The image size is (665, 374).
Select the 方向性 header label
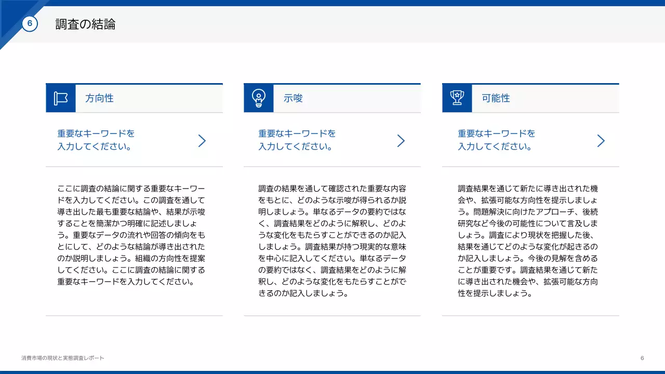[99, 98]
